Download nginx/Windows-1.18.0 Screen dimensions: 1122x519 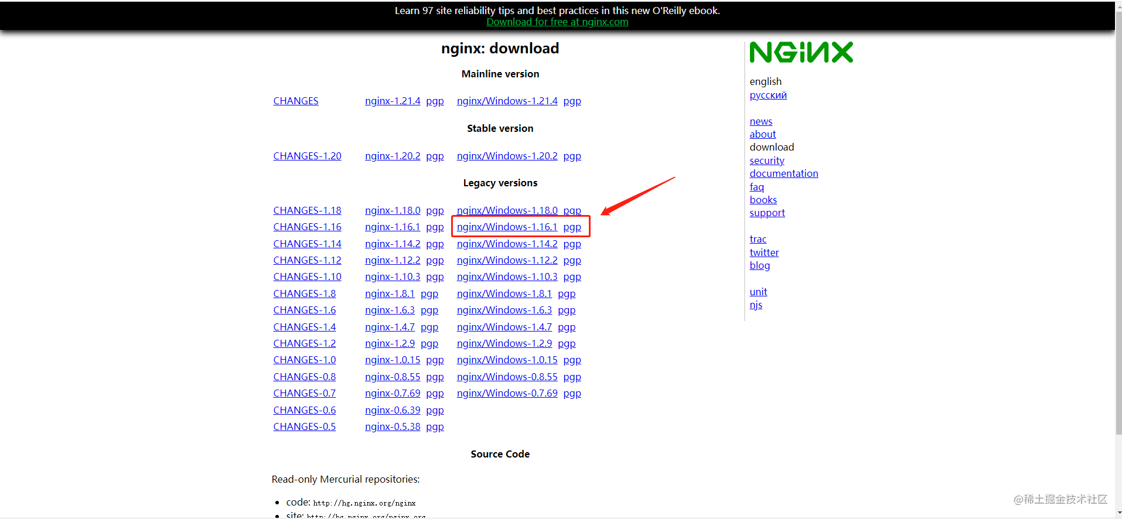tap(507, 210)
